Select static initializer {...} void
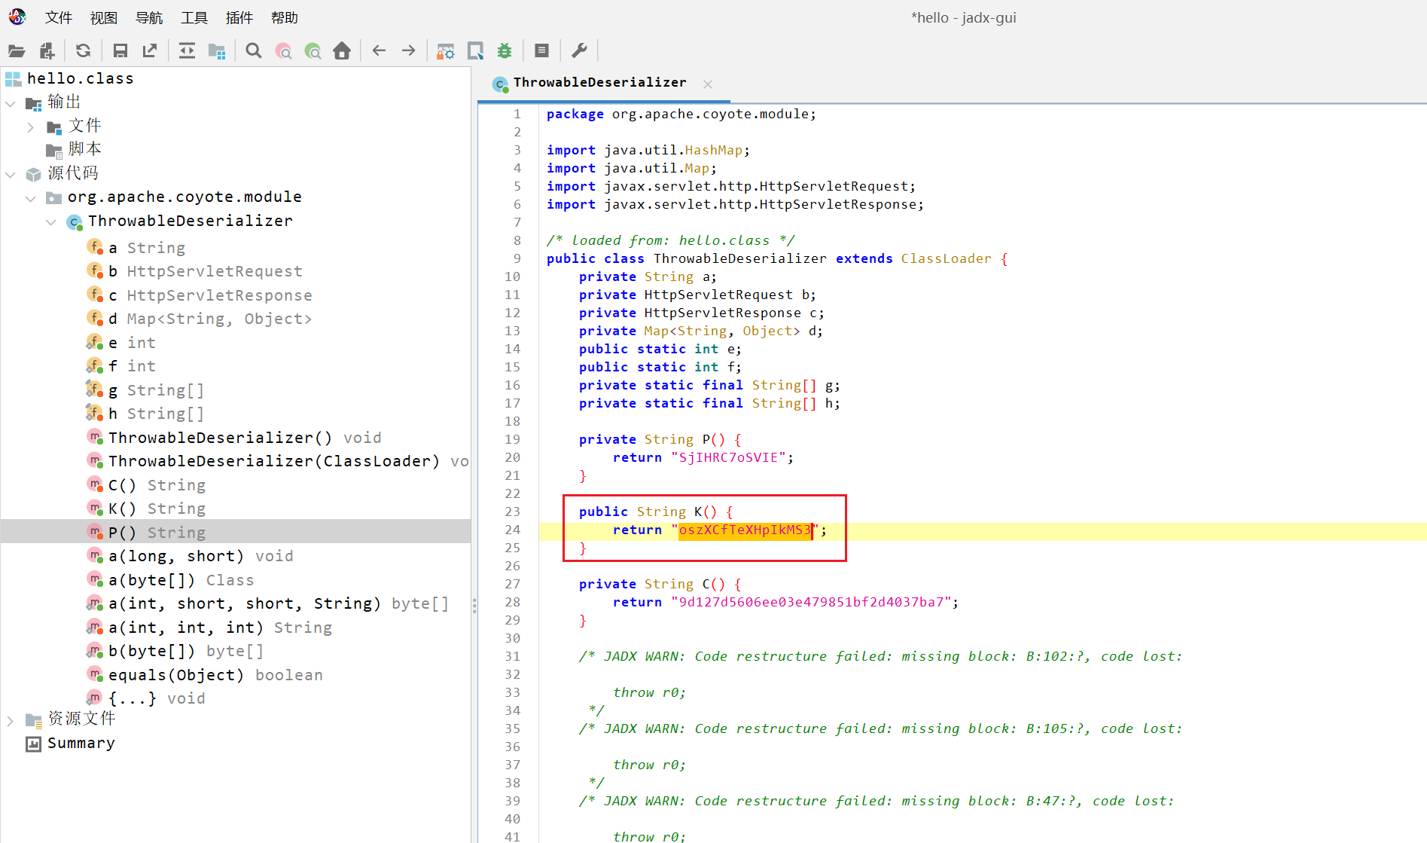 [x=157, y=698]
